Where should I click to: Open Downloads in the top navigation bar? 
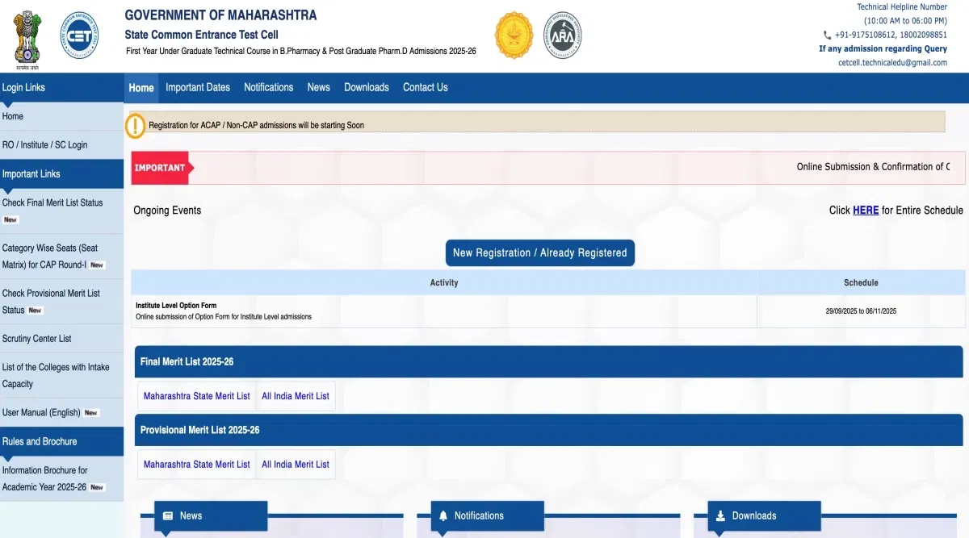tap(366, 87)
